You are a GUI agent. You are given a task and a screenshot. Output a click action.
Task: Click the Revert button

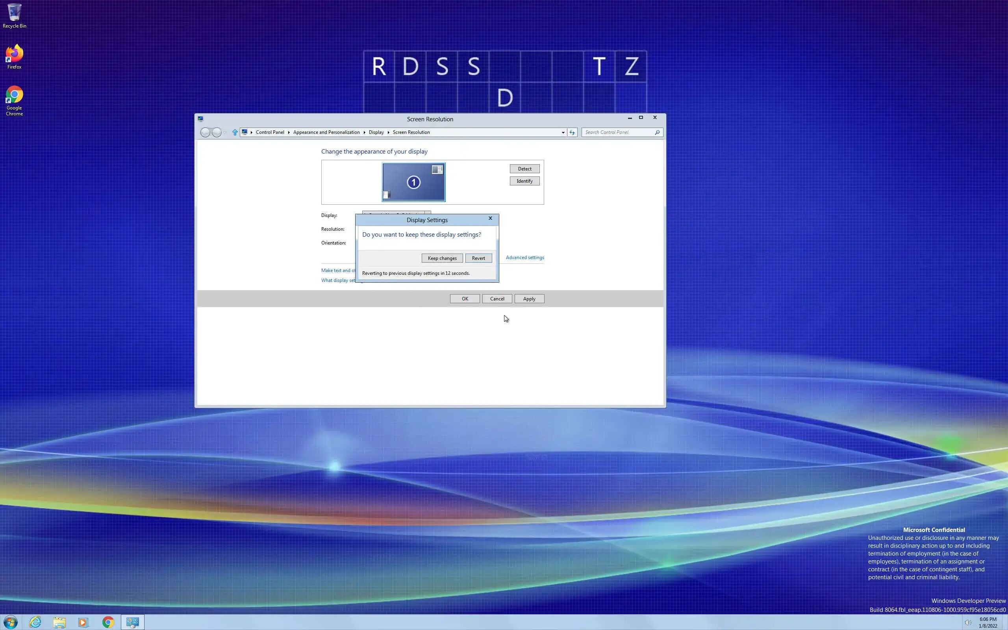(478, 258)
